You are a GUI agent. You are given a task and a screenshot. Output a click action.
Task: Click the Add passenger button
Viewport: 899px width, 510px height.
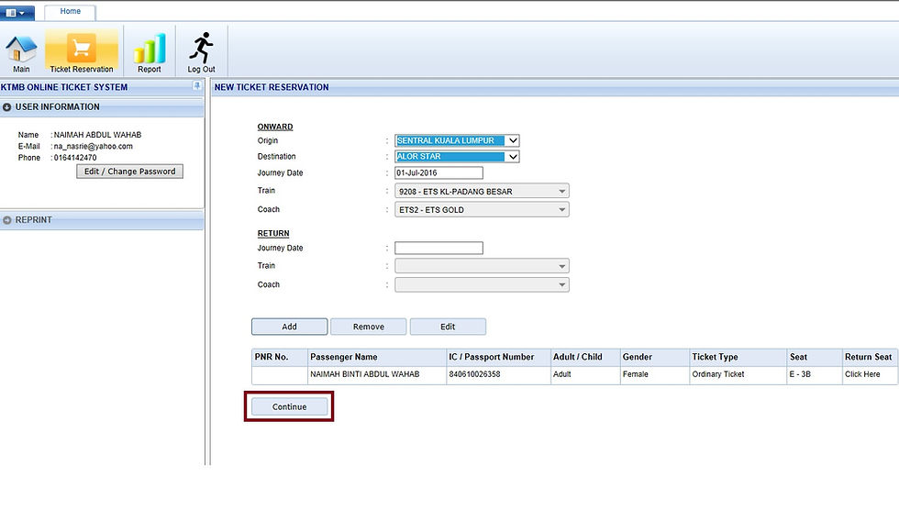point(290,327)
